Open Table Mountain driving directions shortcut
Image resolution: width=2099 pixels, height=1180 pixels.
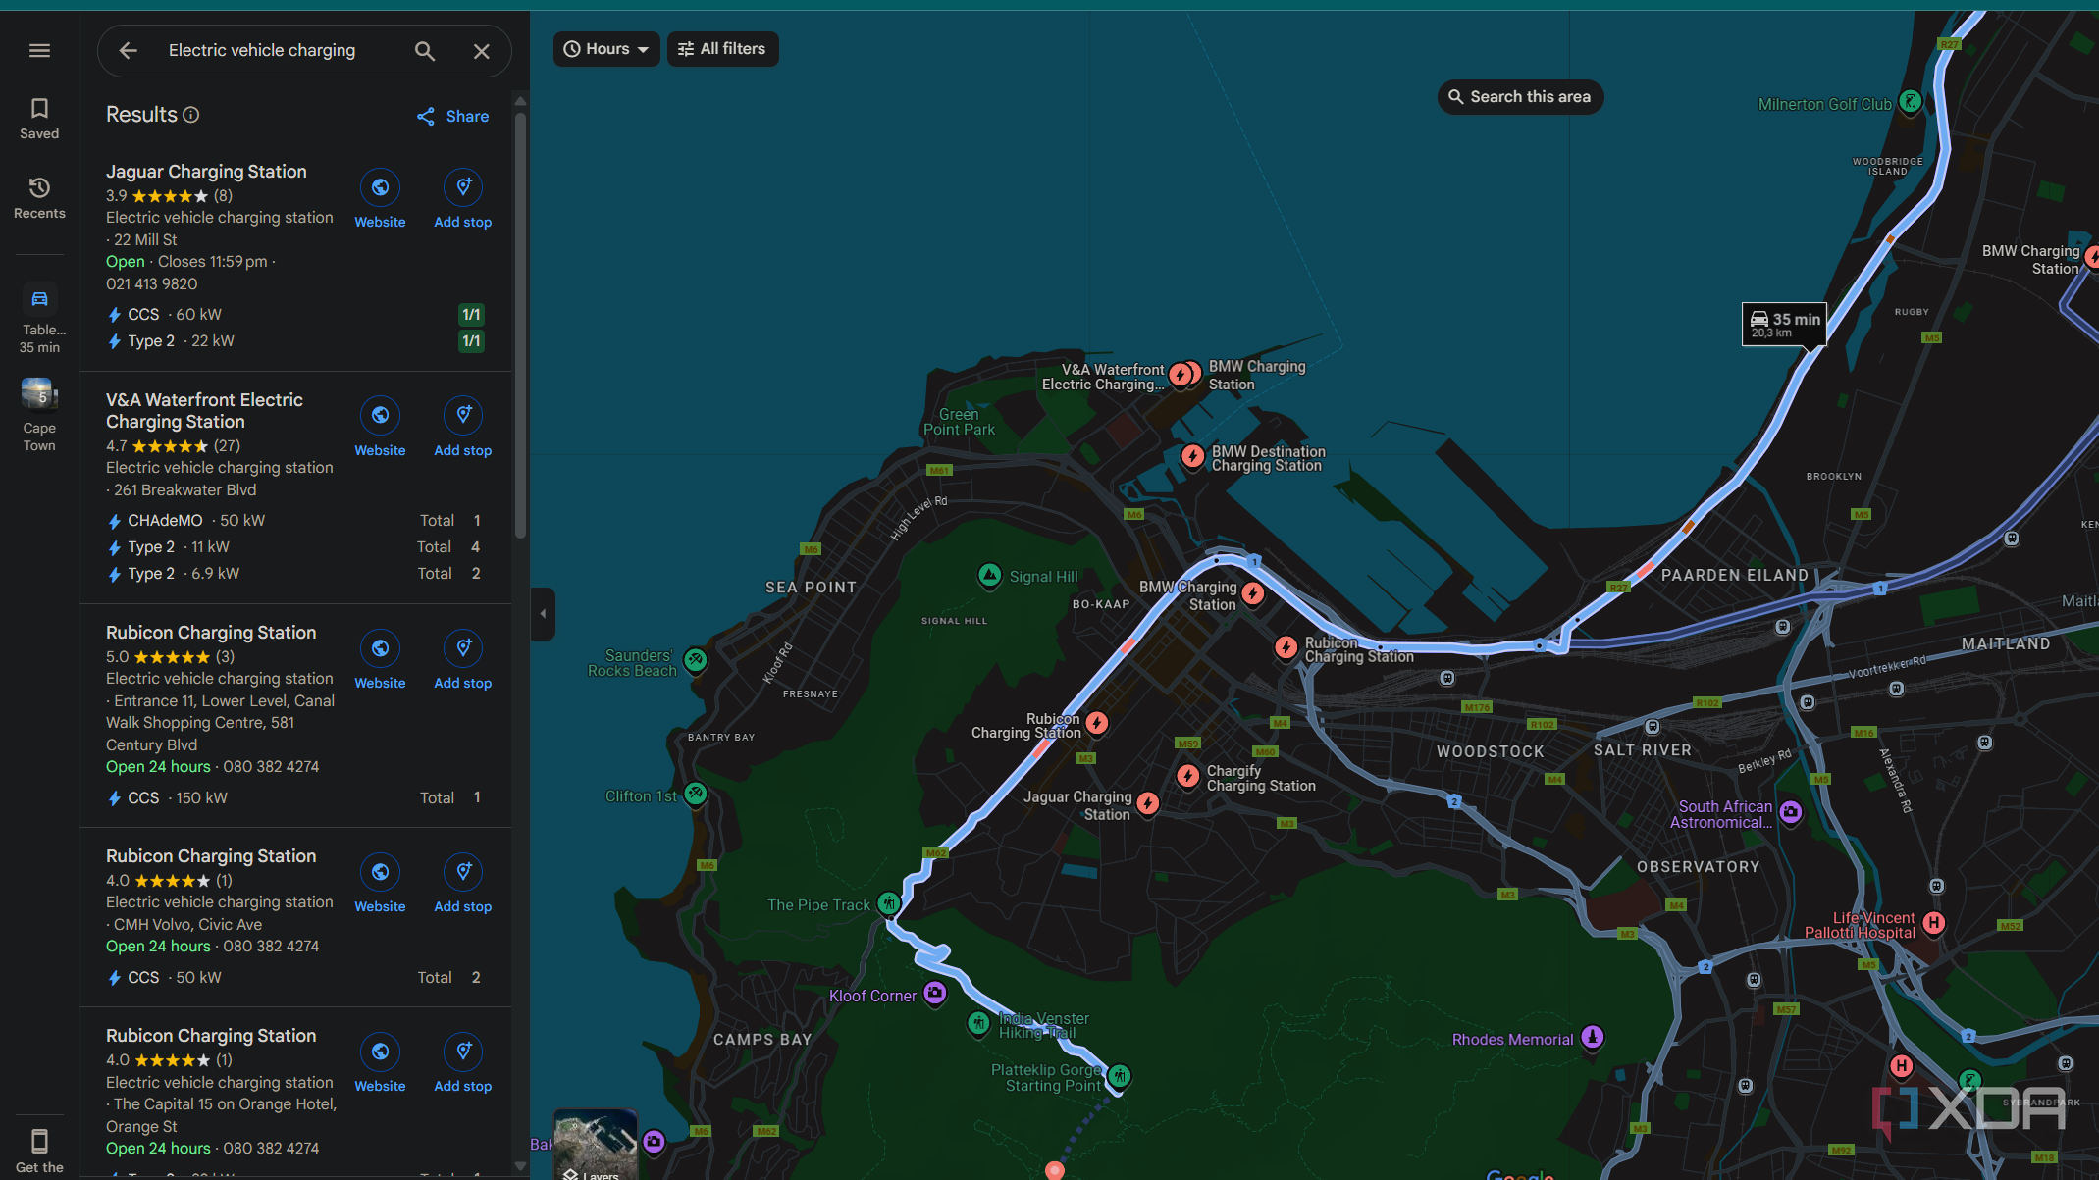tap(39, 319)
